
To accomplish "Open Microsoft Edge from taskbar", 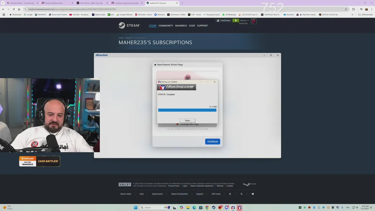I will coord(194,207).
